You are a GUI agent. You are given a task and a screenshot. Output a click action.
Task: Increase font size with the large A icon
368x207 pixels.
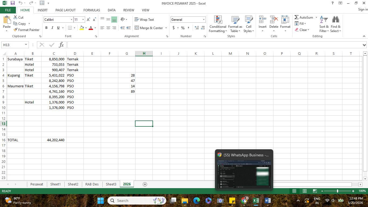click(88, 19)
